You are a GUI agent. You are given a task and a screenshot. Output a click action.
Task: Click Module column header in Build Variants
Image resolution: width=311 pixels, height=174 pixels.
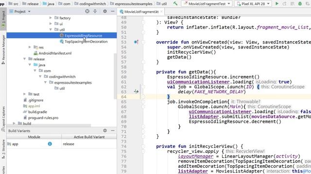point(34,137)
